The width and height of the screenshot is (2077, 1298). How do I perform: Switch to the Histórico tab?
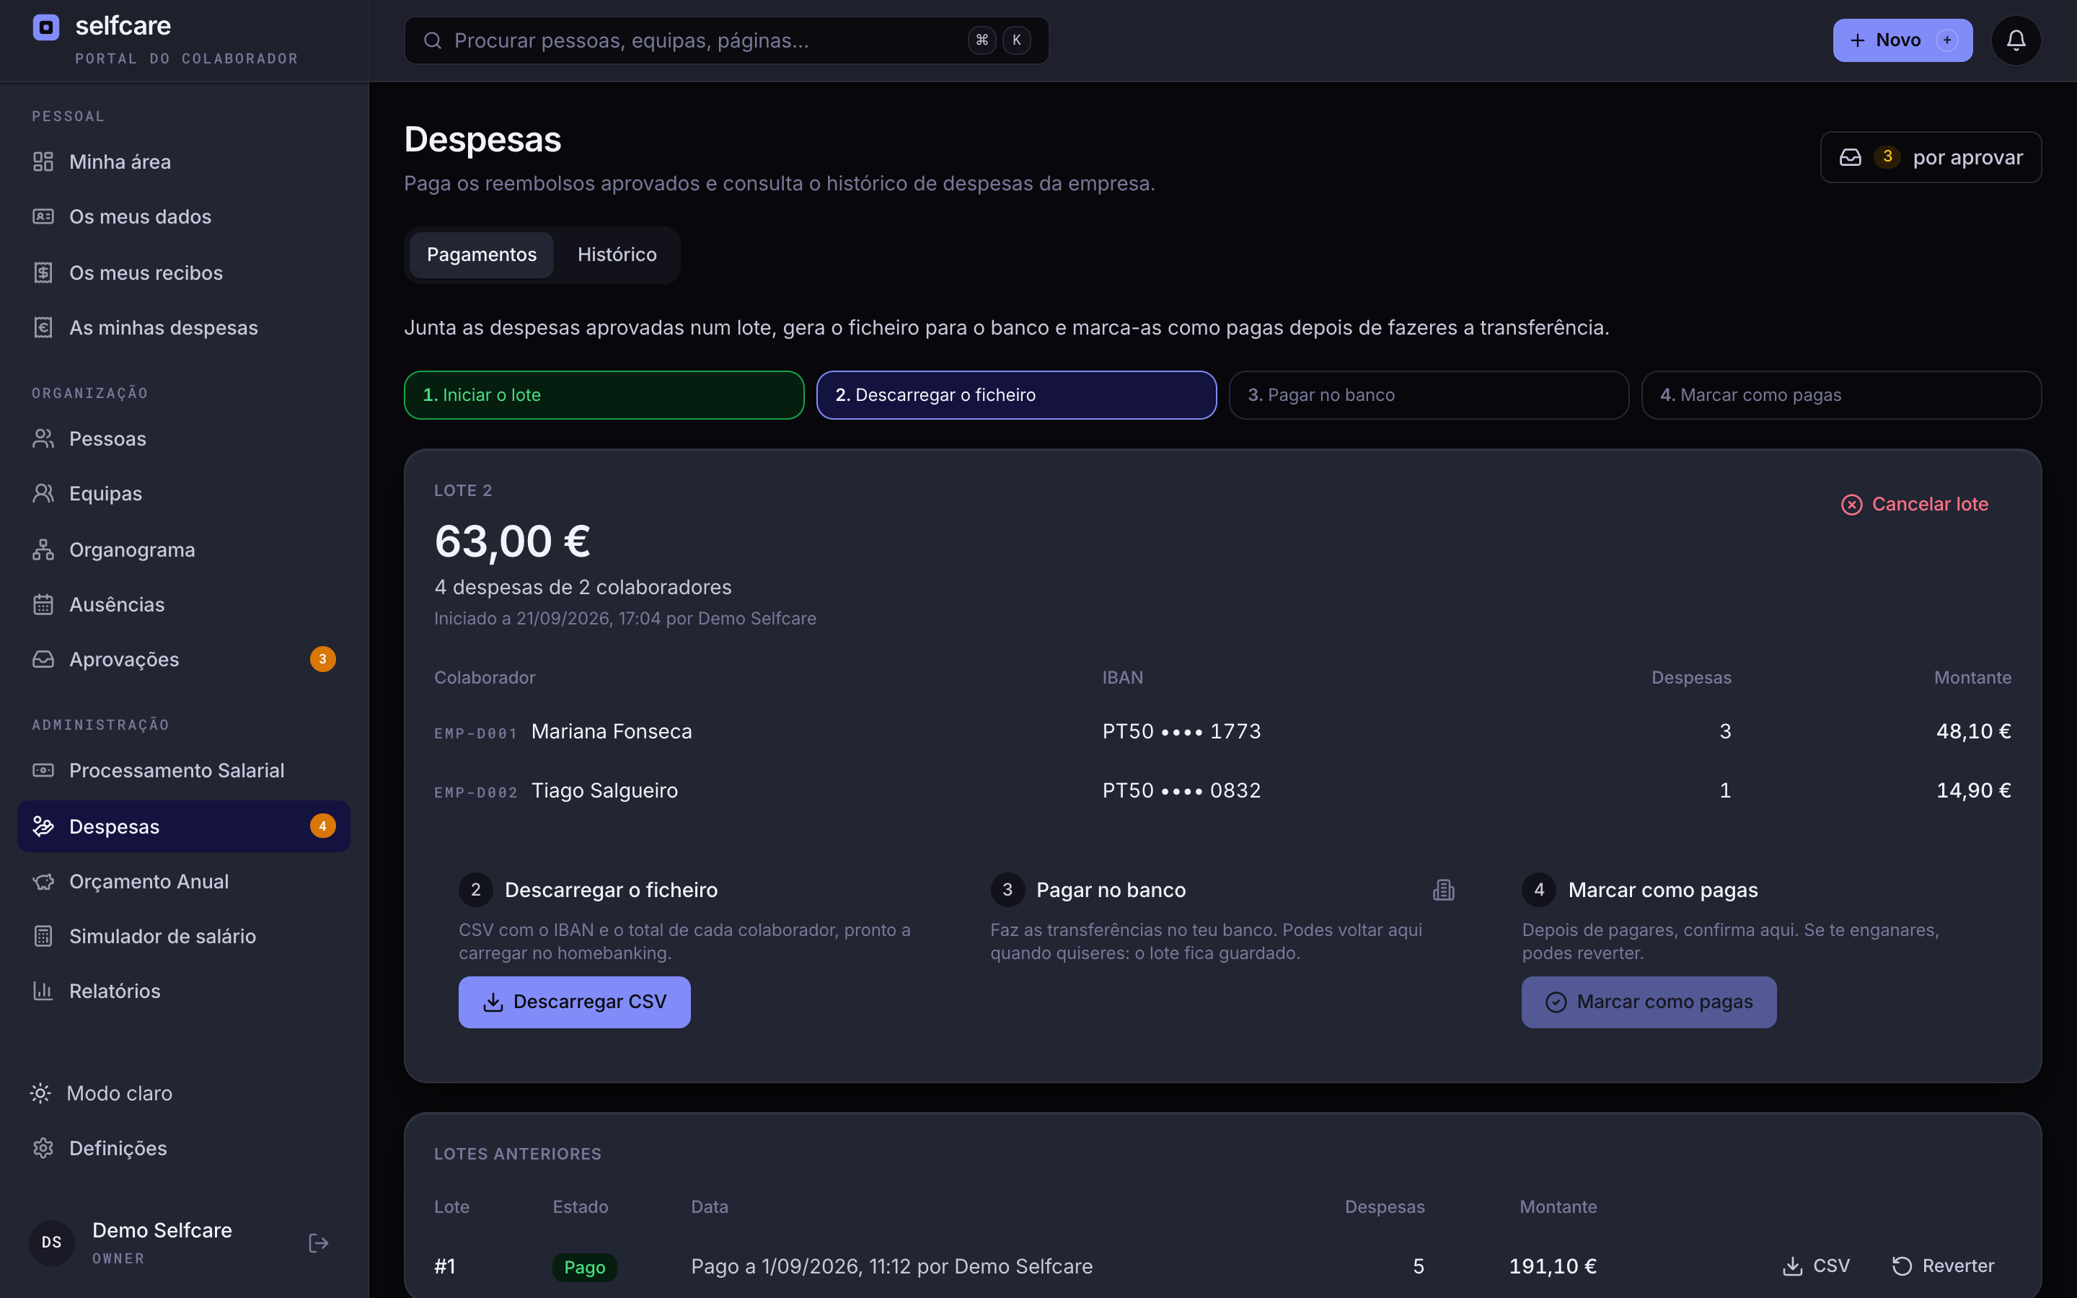tap(617, 255)
